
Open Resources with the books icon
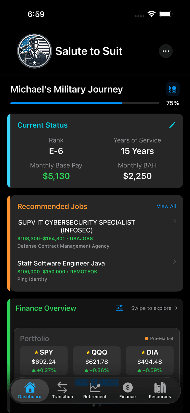(160, 387)
